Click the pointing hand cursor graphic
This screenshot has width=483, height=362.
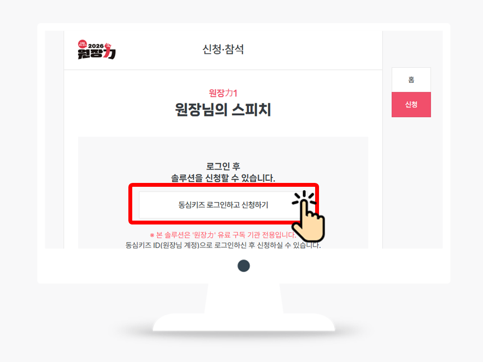coord(308,220)
